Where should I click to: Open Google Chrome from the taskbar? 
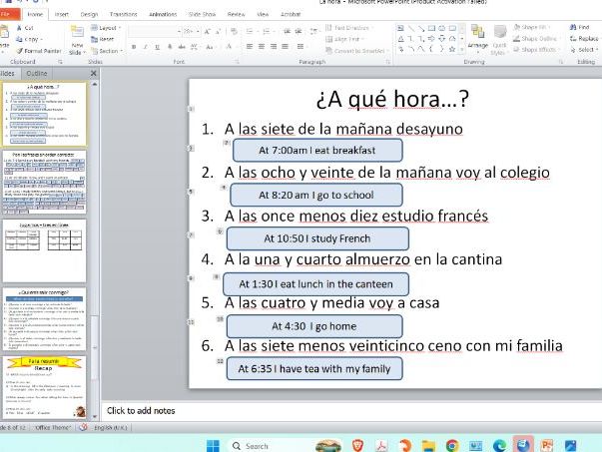(x=452, y=446)
